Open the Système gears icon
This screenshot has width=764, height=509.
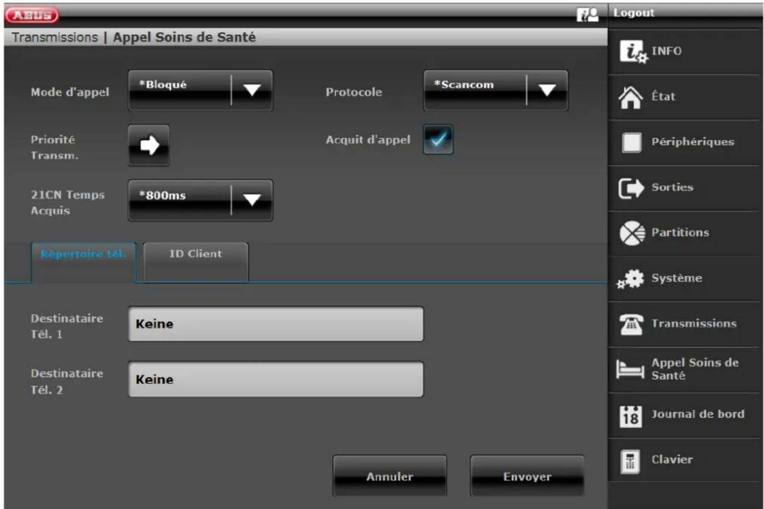click(x=631, y=279)
